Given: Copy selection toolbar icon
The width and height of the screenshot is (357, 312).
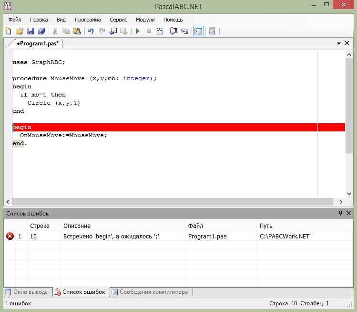Looking at the screenshot, I should tap(66, 31).
